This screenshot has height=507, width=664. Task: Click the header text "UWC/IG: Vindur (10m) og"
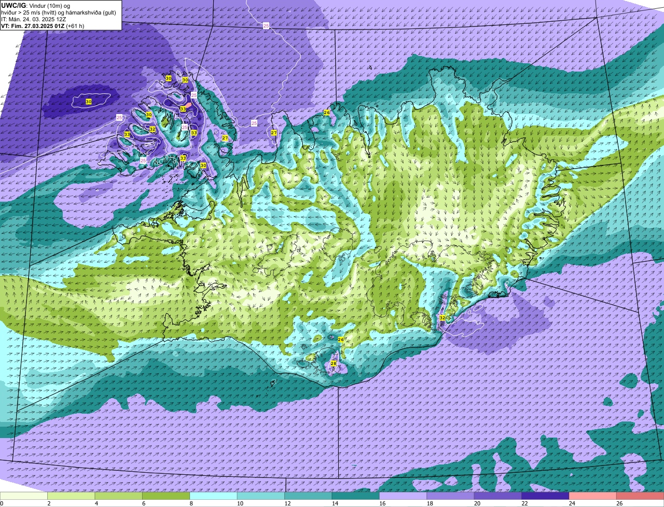pyautogui.click(x=36, y=5)
